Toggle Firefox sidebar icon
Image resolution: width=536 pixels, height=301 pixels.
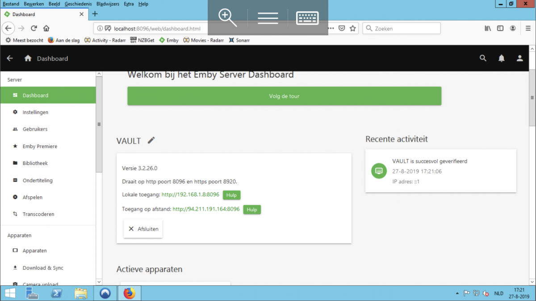(500, 28)
